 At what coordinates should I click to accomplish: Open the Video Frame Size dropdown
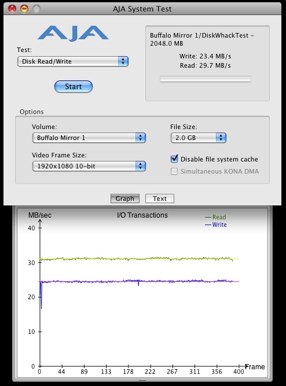pos(89,166)
